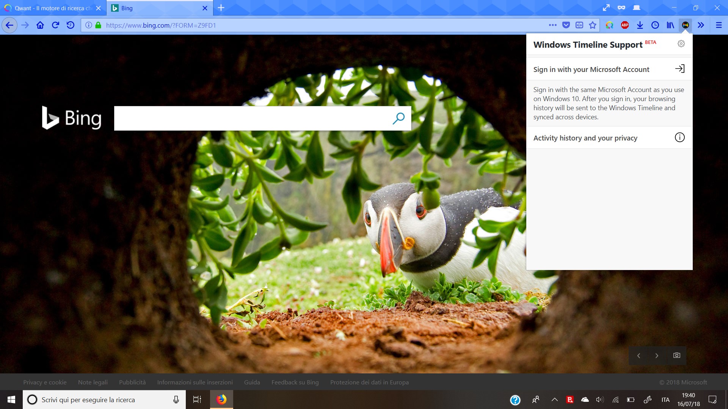Viewport: 728px width, 409px height.
Task: Go forward with the arrow button
Action: [25, 25]
